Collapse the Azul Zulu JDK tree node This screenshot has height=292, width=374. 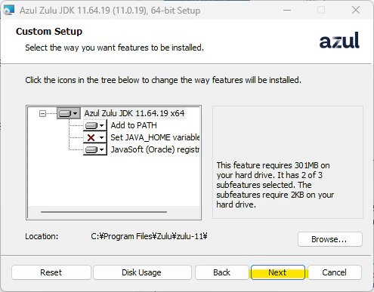(x=42, y=114)
